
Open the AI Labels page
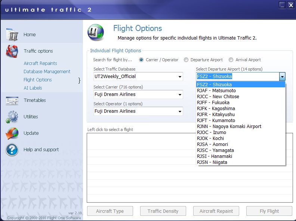[33, 88]
